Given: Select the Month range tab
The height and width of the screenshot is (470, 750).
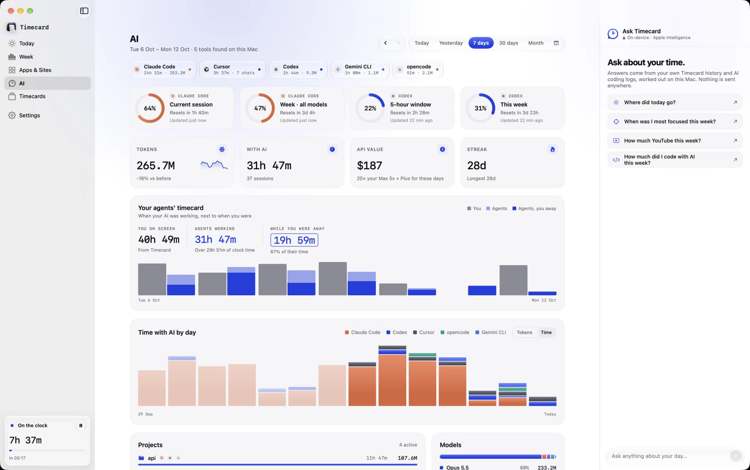Looking at the screenshot, I should point(536,43).
